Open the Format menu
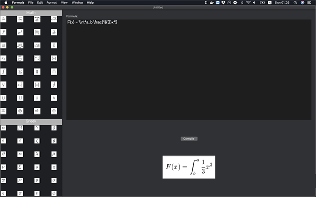 [52, 3]
